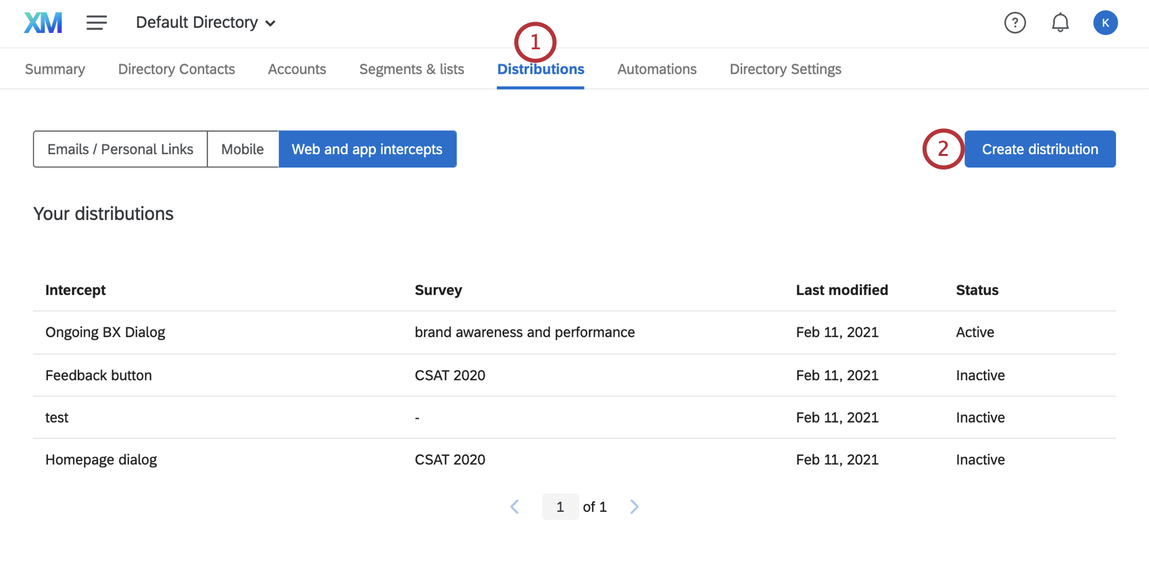1149x574 pixels.
Task: Click the page number input field
Action: click(560, 506)
